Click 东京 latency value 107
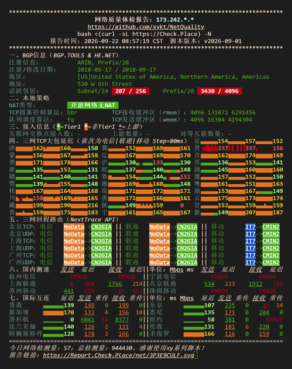Screen dimensions: 292x369 click(x=209, y=305)
